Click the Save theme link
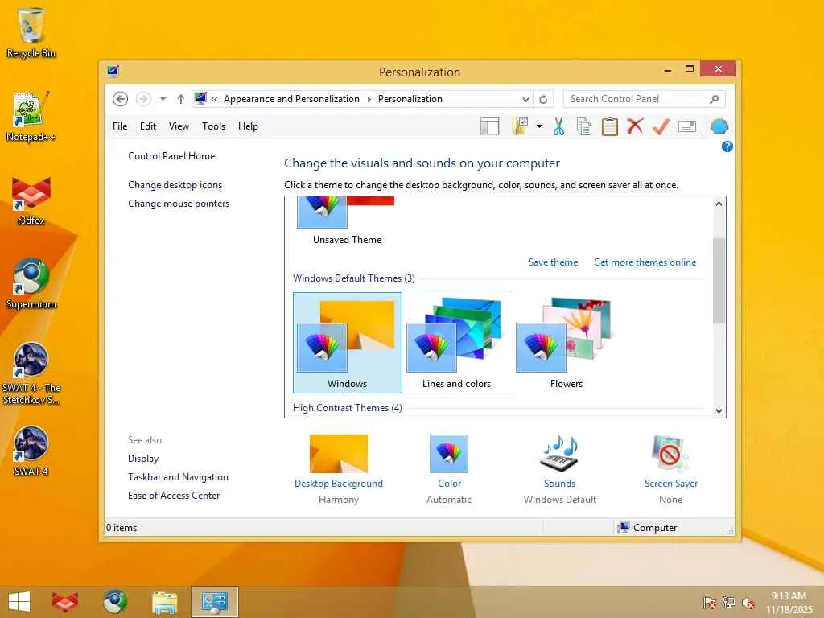The height and width of the screenshot is (618, 824). (x=553, y=262)
